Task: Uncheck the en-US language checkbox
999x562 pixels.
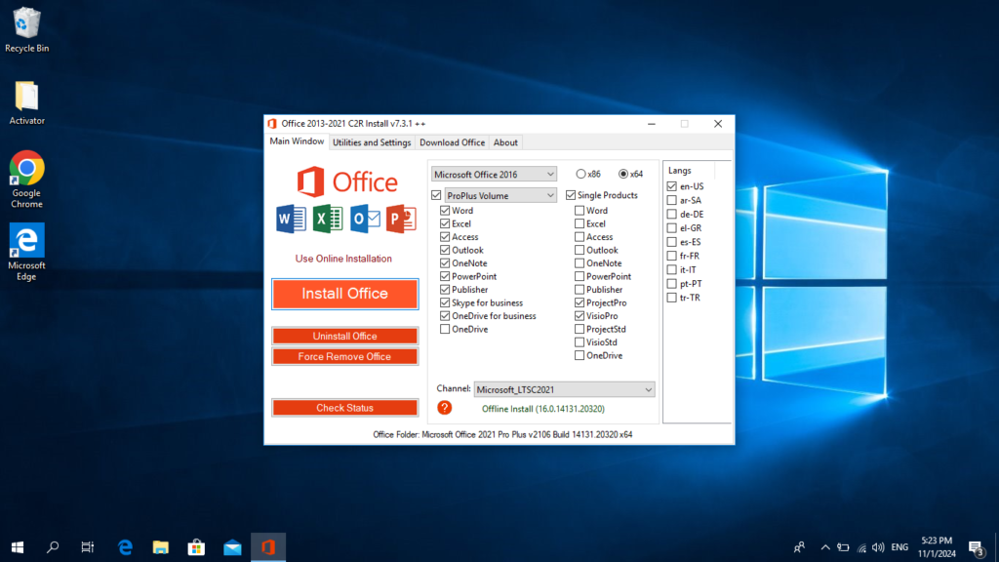Action: click(671, 186)
